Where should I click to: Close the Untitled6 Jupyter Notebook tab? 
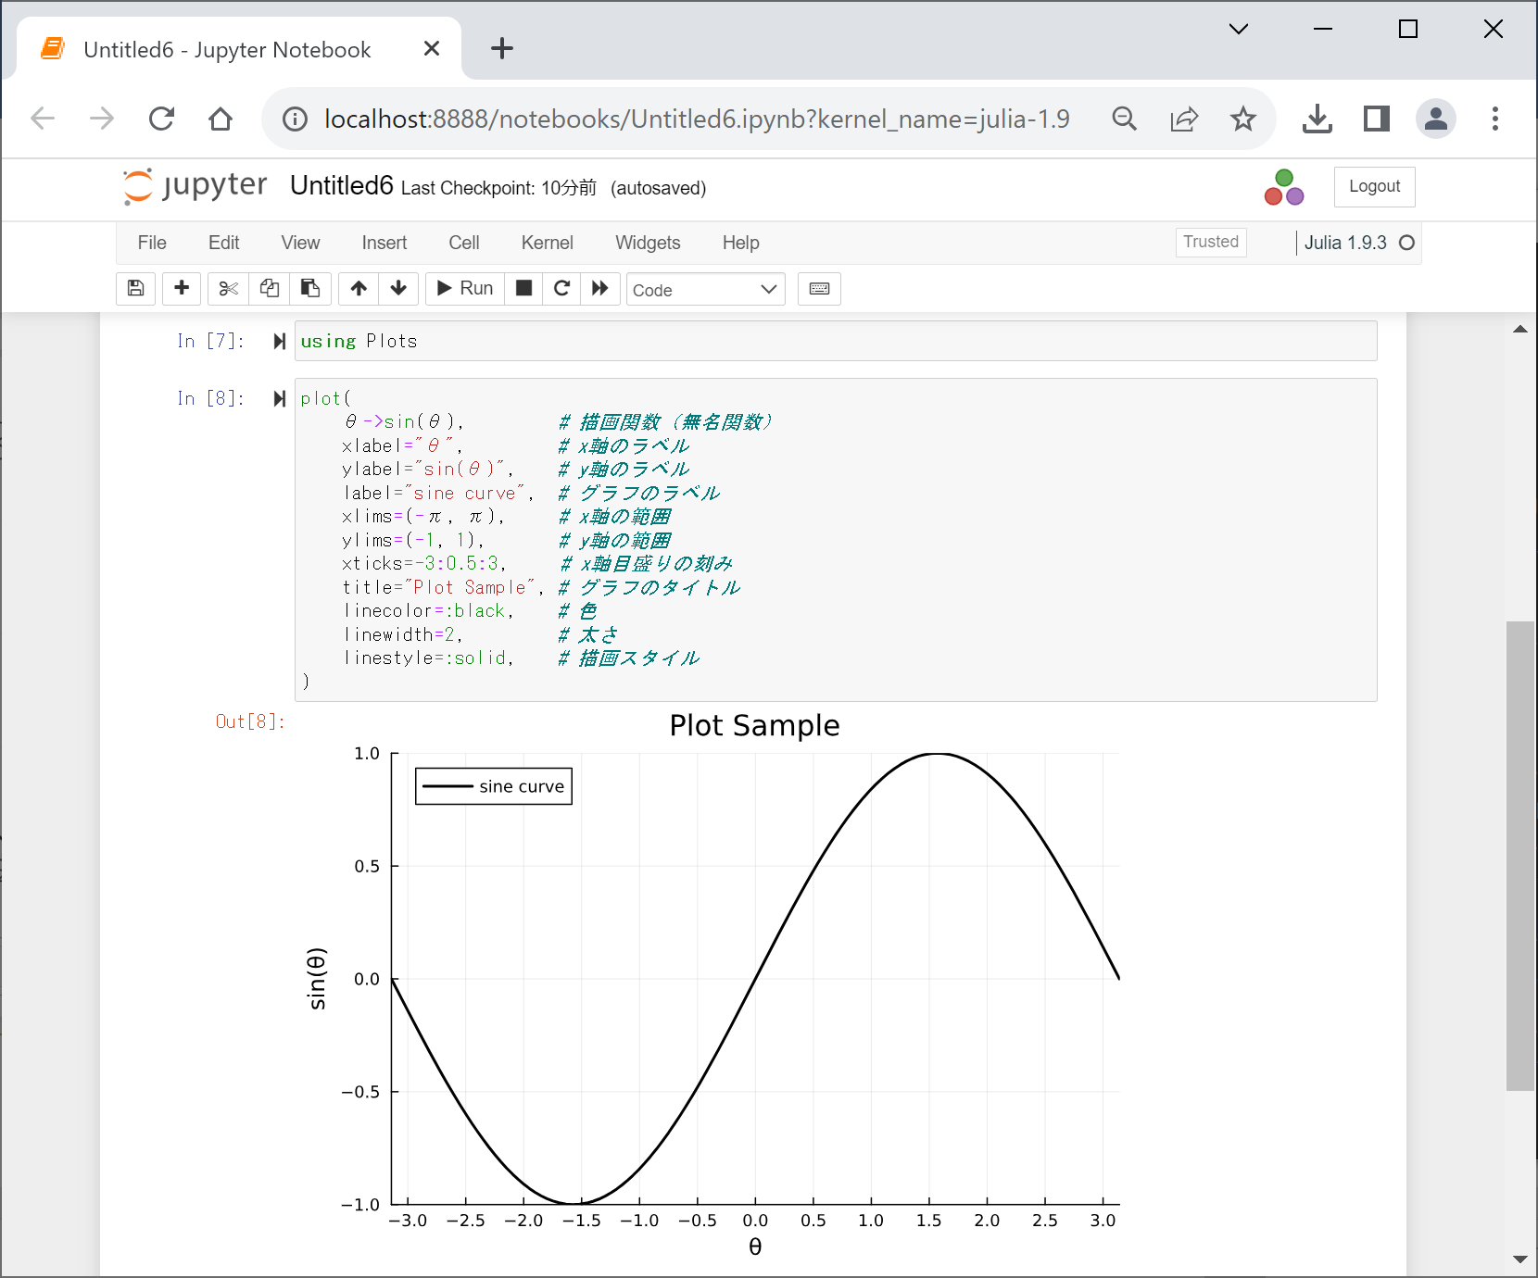[x=431, y=48]
